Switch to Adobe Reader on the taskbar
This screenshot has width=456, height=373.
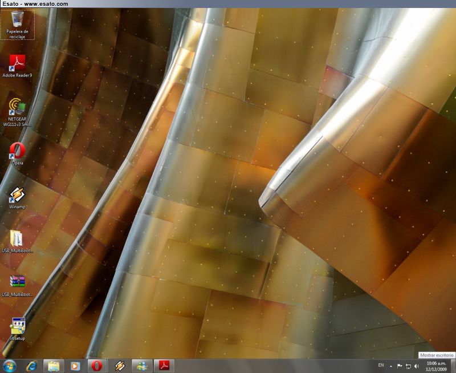coord(164,366)
